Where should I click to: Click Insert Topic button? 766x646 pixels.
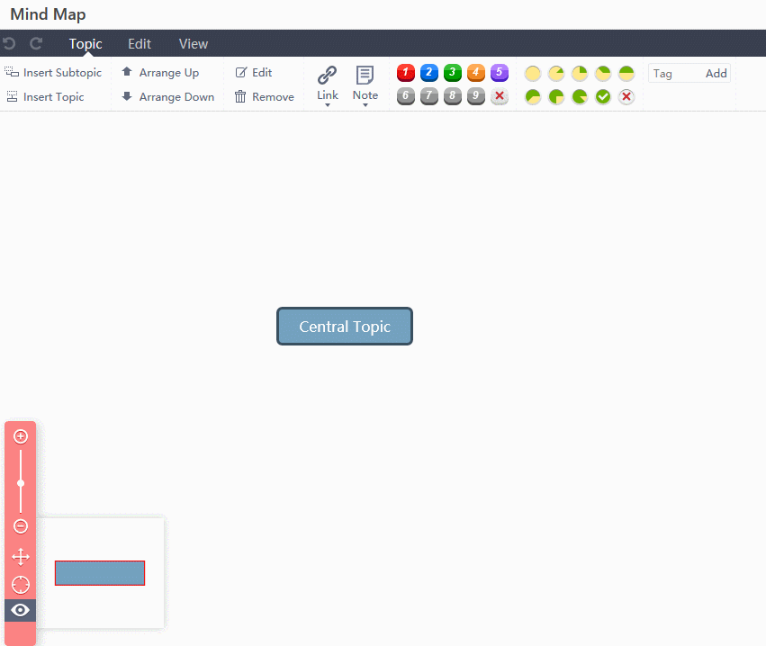(x=45, y=96)
